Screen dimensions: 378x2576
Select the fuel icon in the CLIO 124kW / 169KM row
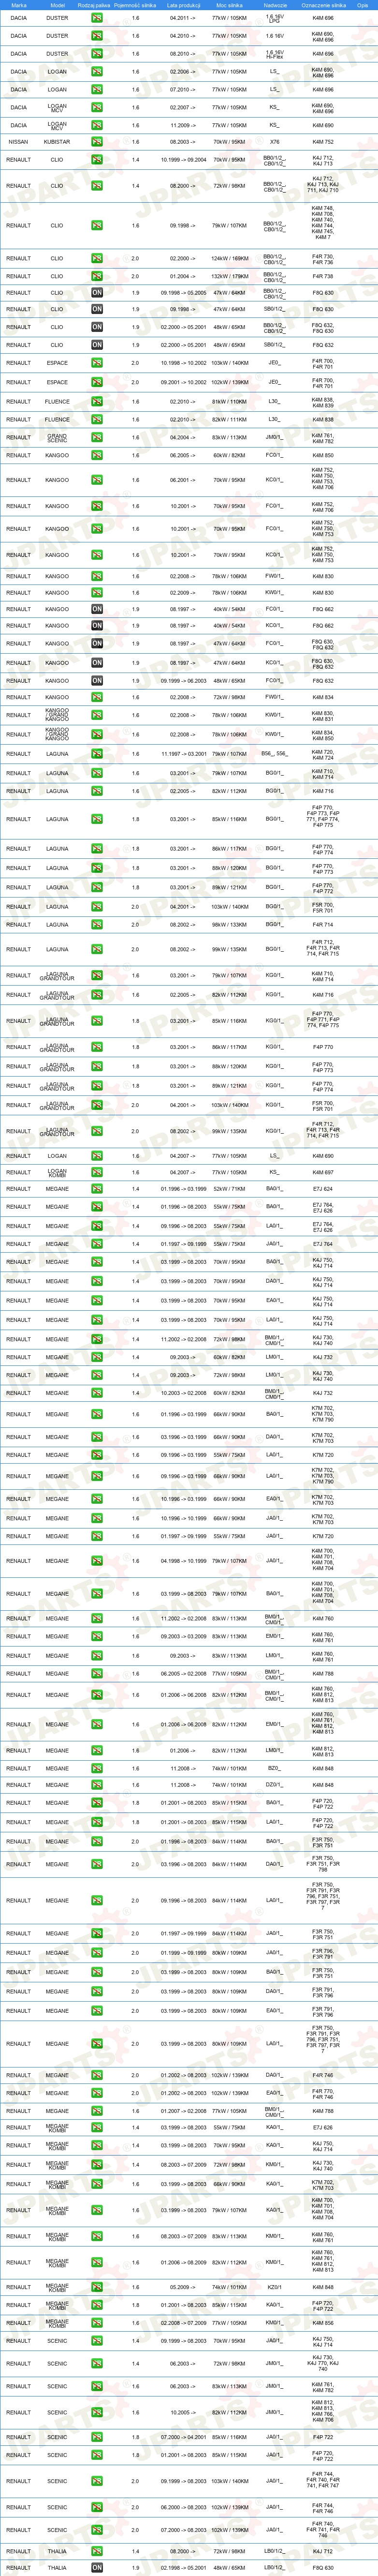97,258
